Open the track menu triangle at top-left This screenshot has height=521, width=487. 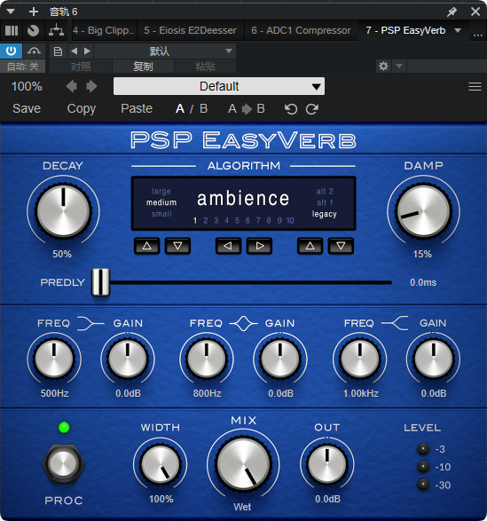point(11,12)
